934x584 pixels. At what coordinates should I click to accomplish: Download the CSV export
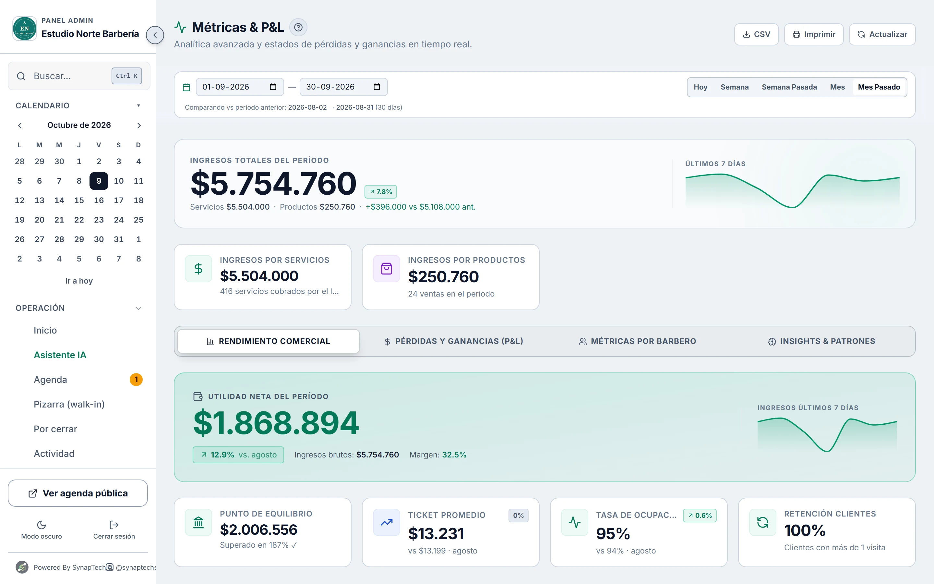click(756, 34)
